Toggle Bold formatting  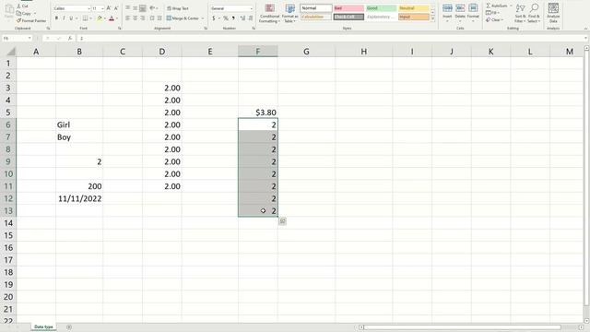pos(56,18)
